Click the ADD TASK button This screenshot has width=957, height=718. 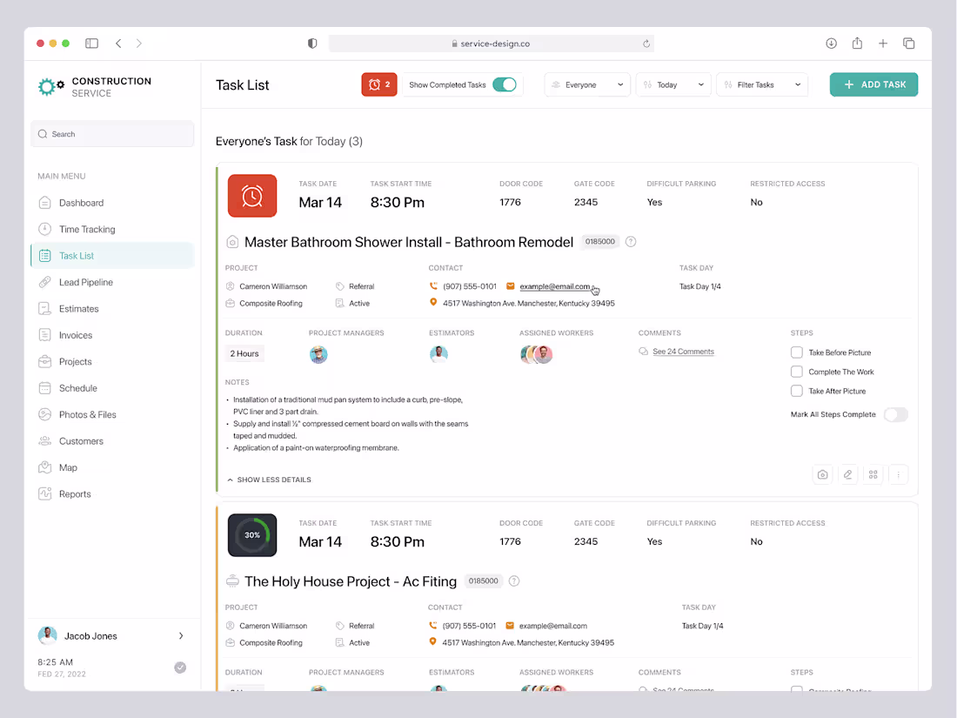pos(873,84)
